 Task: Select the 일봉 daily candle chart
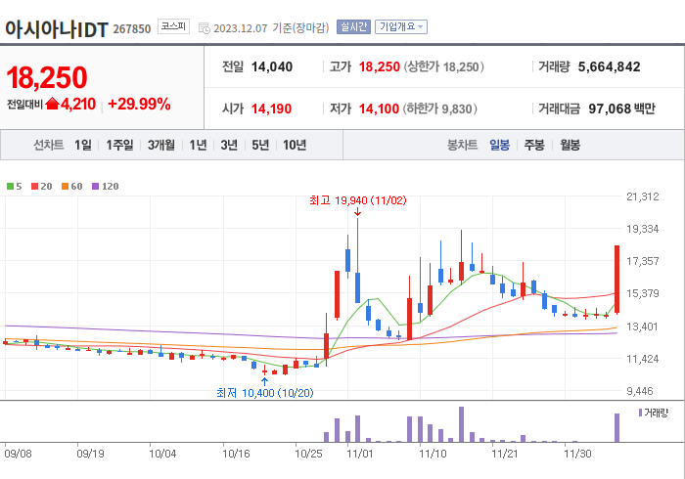point(499,145)
